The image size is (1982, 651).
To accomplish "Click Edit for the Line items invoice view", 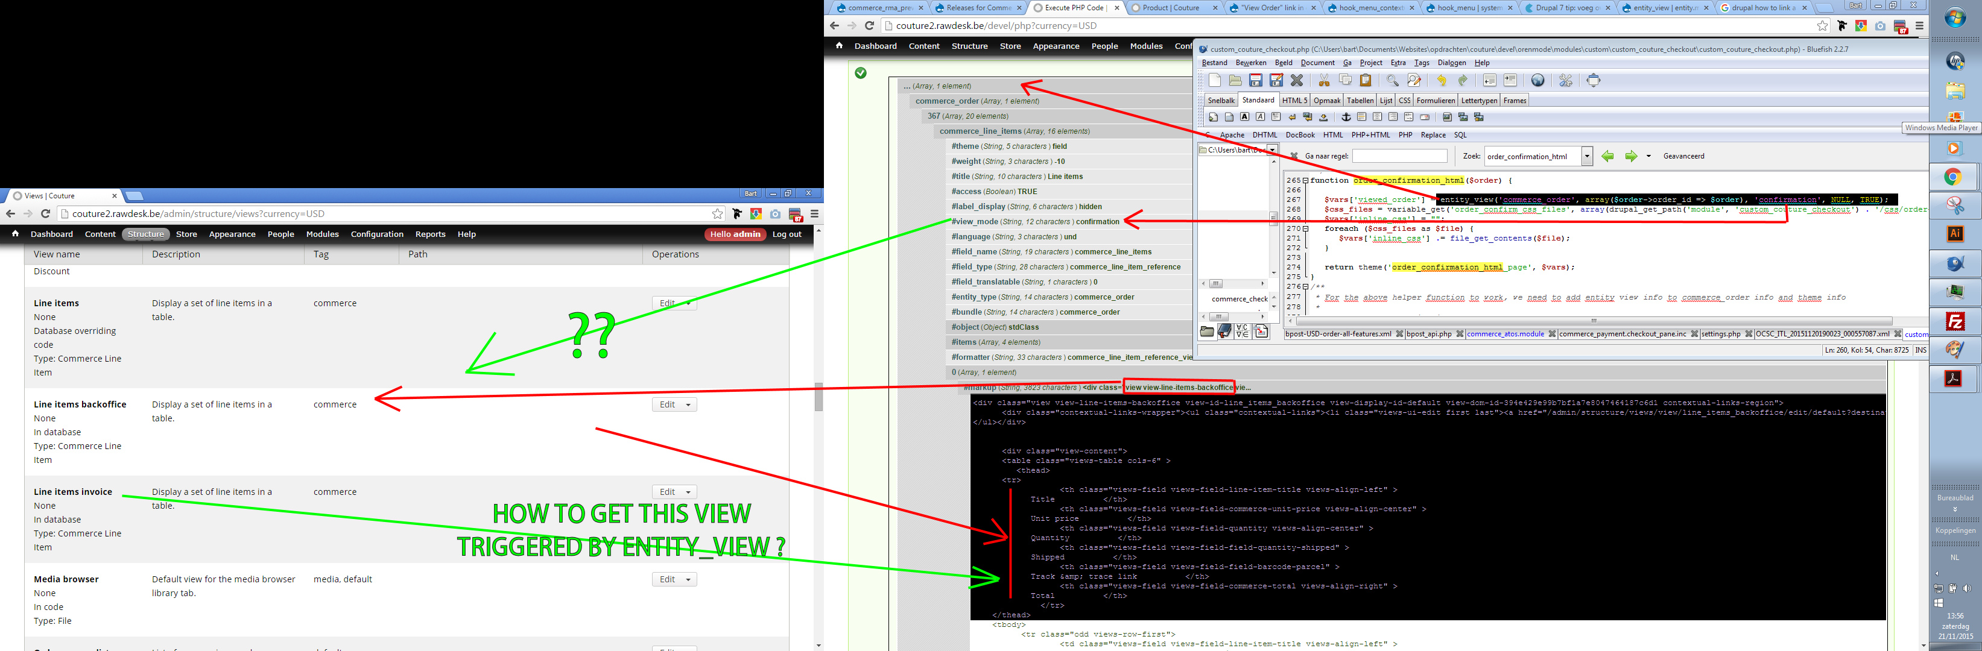I will point(669,491).
